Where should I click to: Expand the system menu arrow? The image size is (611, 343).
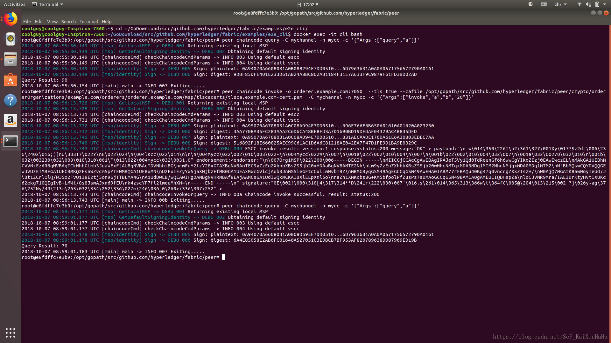(605, 4)
